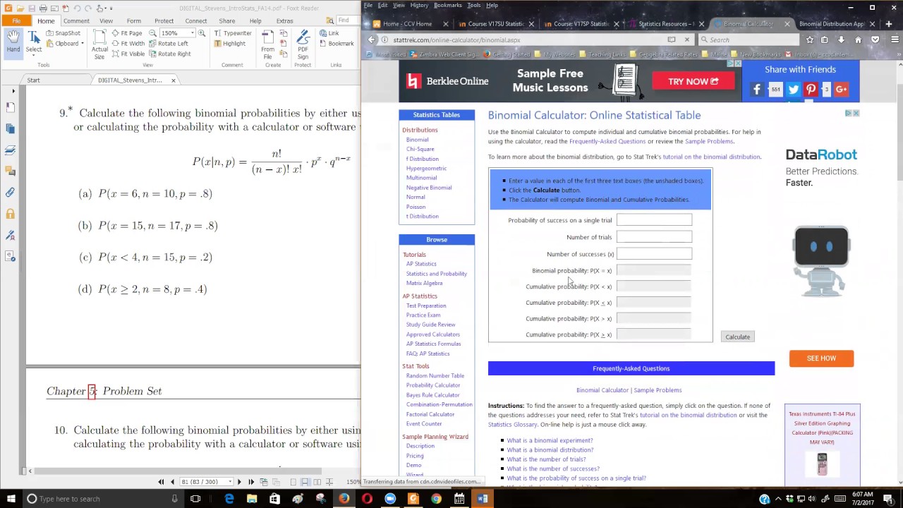Open Firefox History menu
Screen dimensions: 903x508
point(419,5)
